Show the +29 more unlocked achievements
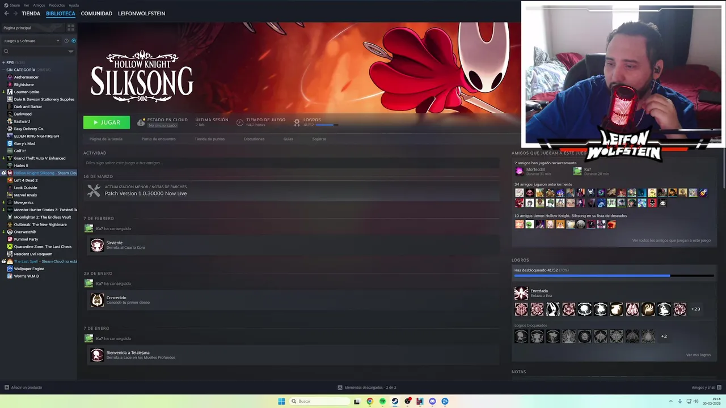This screenshot has height=408, width=726. point(695,309)
